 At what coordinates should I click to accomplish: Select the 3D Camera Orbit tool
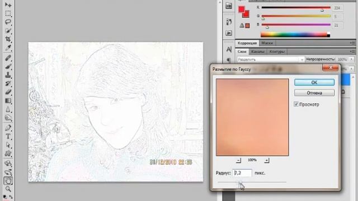pos(8,172)
